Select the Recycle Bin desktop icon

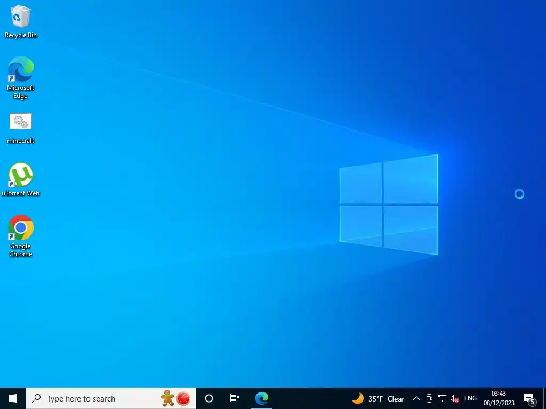(21, 21)
